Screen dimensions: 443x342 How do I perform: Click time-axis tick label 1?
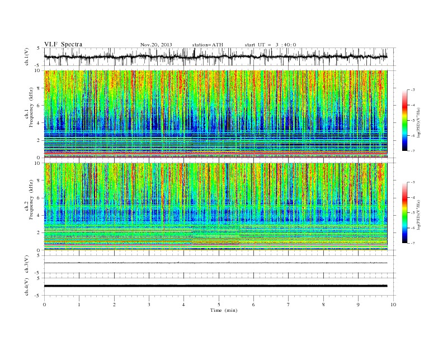pyautogui.click(x=79, y=305)
